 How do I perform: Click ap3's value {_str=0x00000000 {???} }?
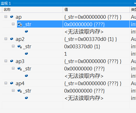(x=93, y=61)
